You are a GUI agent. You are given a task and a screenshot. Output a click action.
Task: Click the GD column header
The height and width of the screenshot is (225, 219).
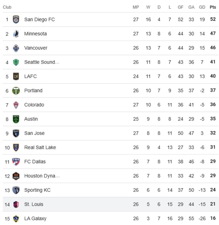[202, 7]
